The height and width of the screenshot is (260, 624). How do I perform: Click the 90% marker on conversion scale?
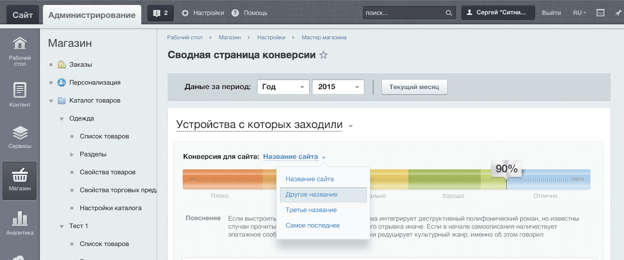pos(506,169)
